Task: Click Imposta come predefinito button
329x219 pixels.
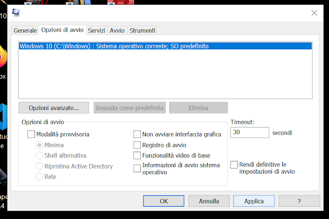Action: click(130, 107)
